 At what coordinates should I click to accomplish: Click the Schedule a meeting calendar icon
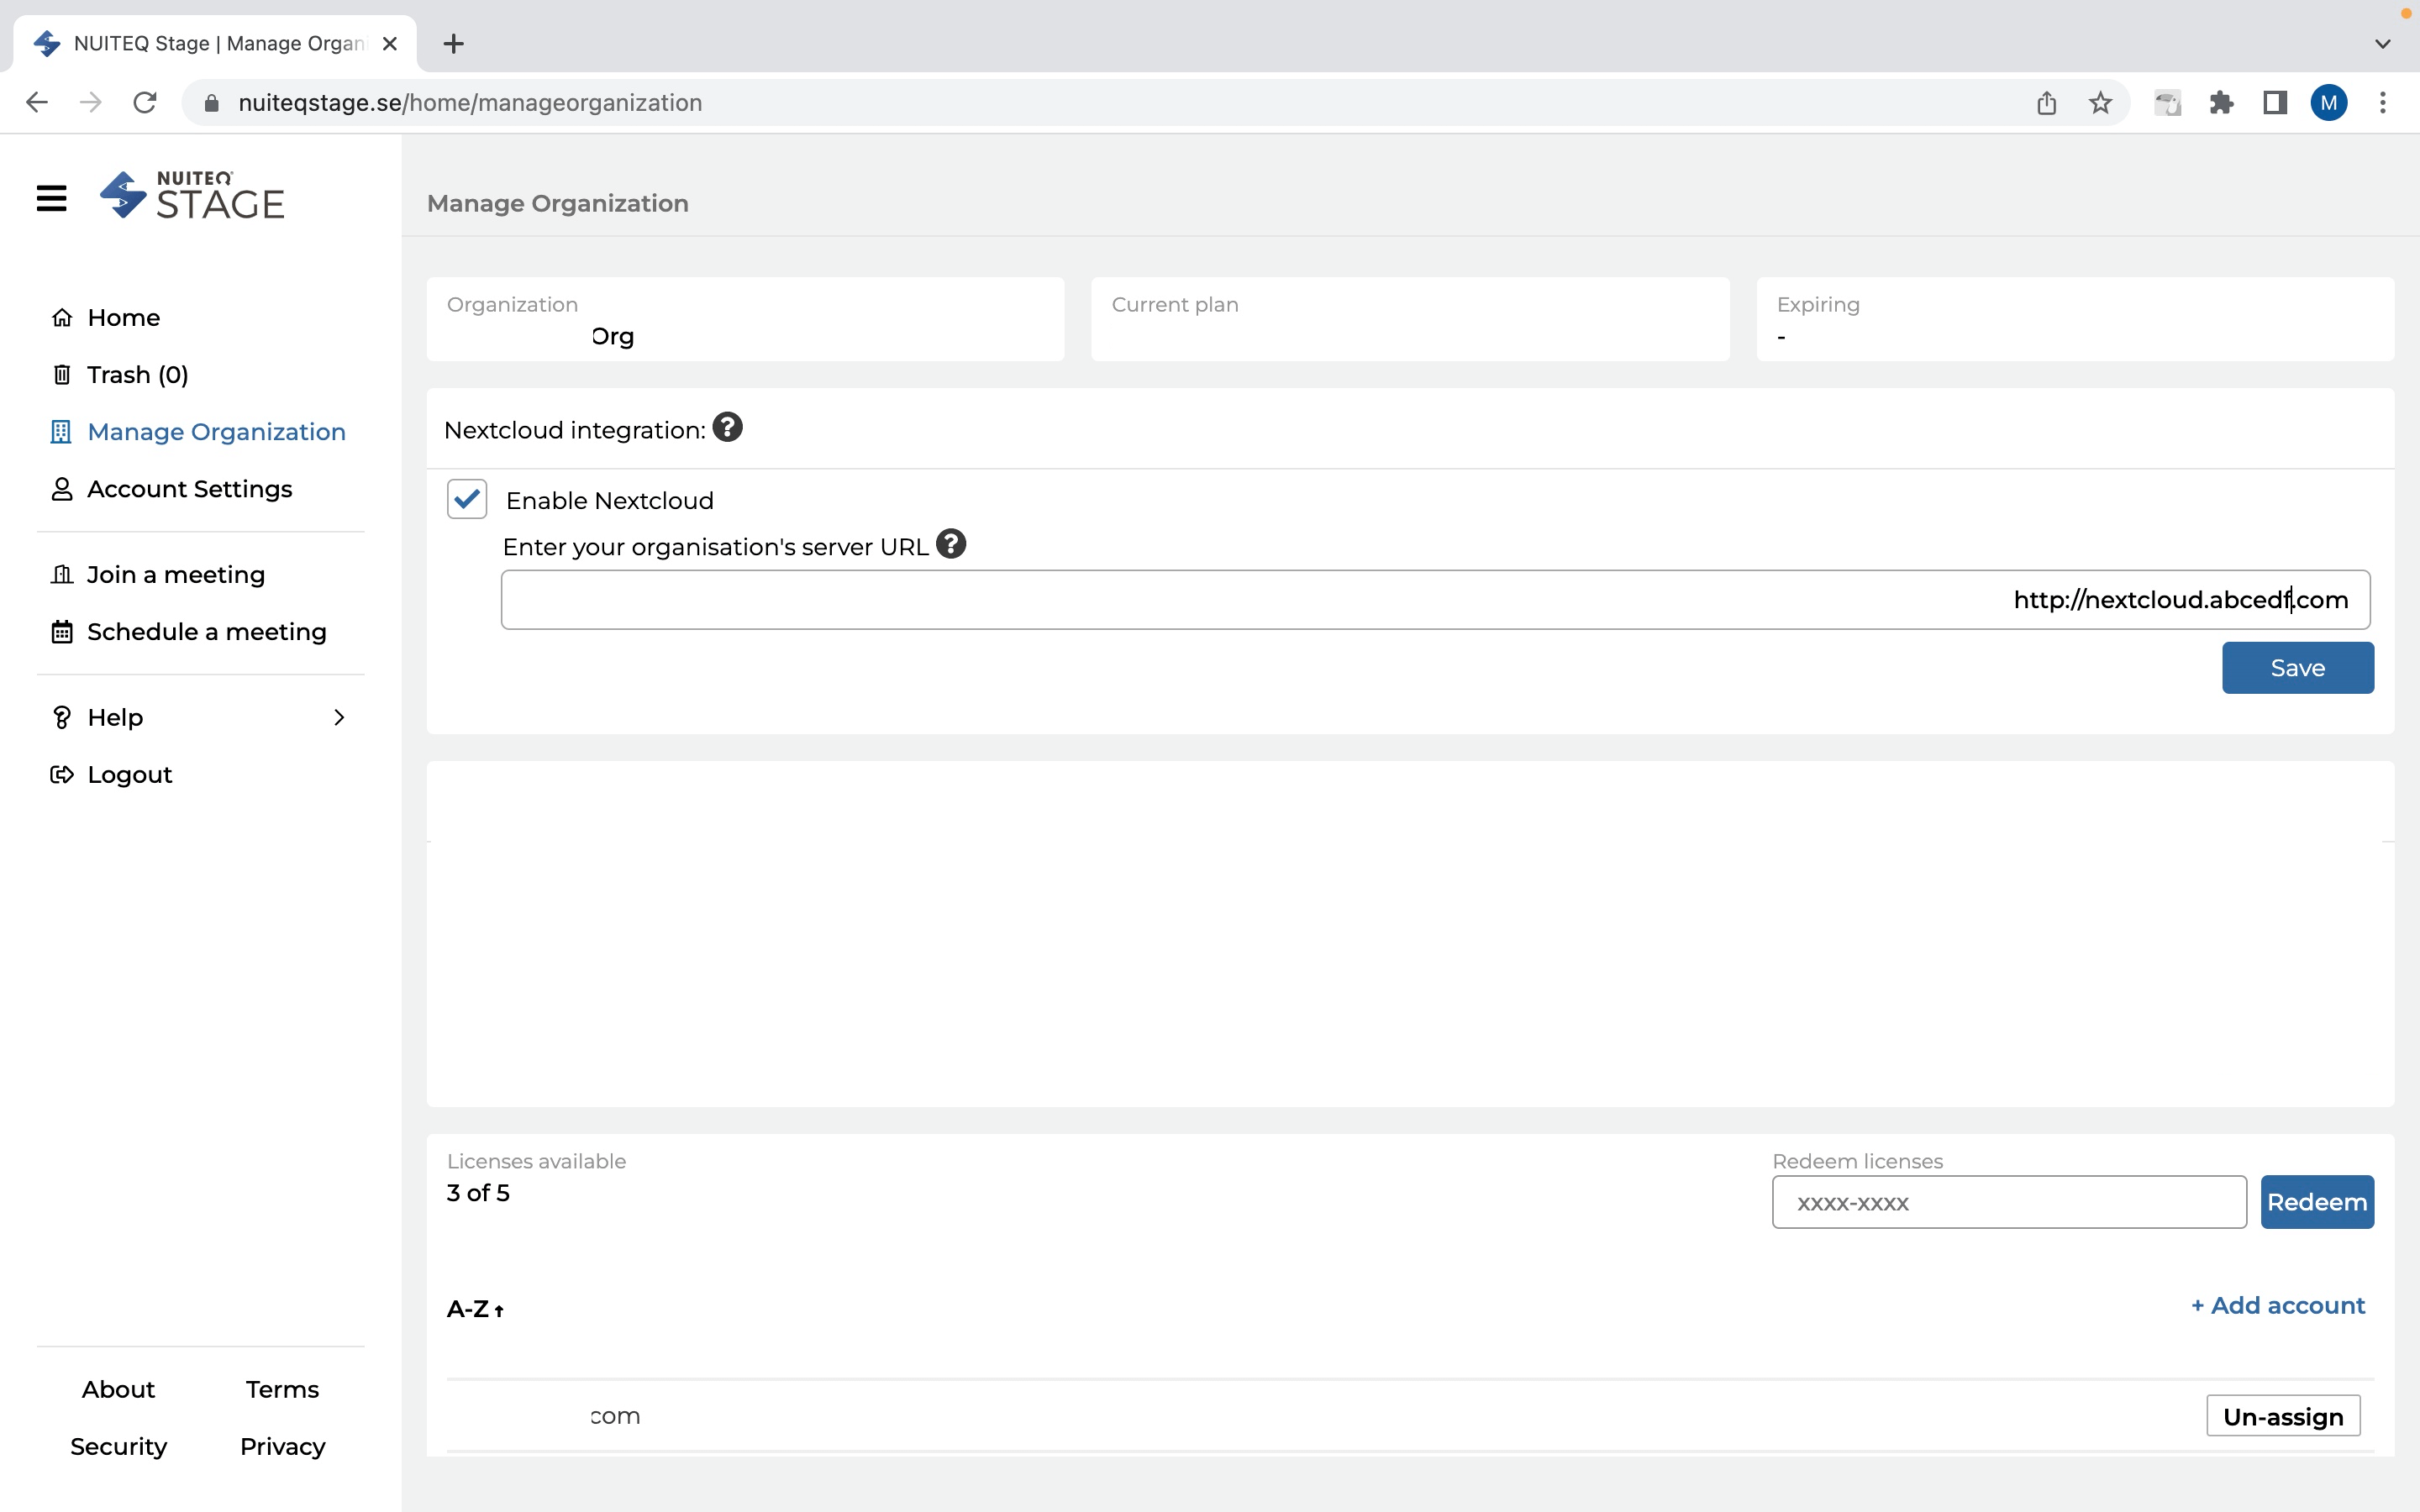(62, 632)
